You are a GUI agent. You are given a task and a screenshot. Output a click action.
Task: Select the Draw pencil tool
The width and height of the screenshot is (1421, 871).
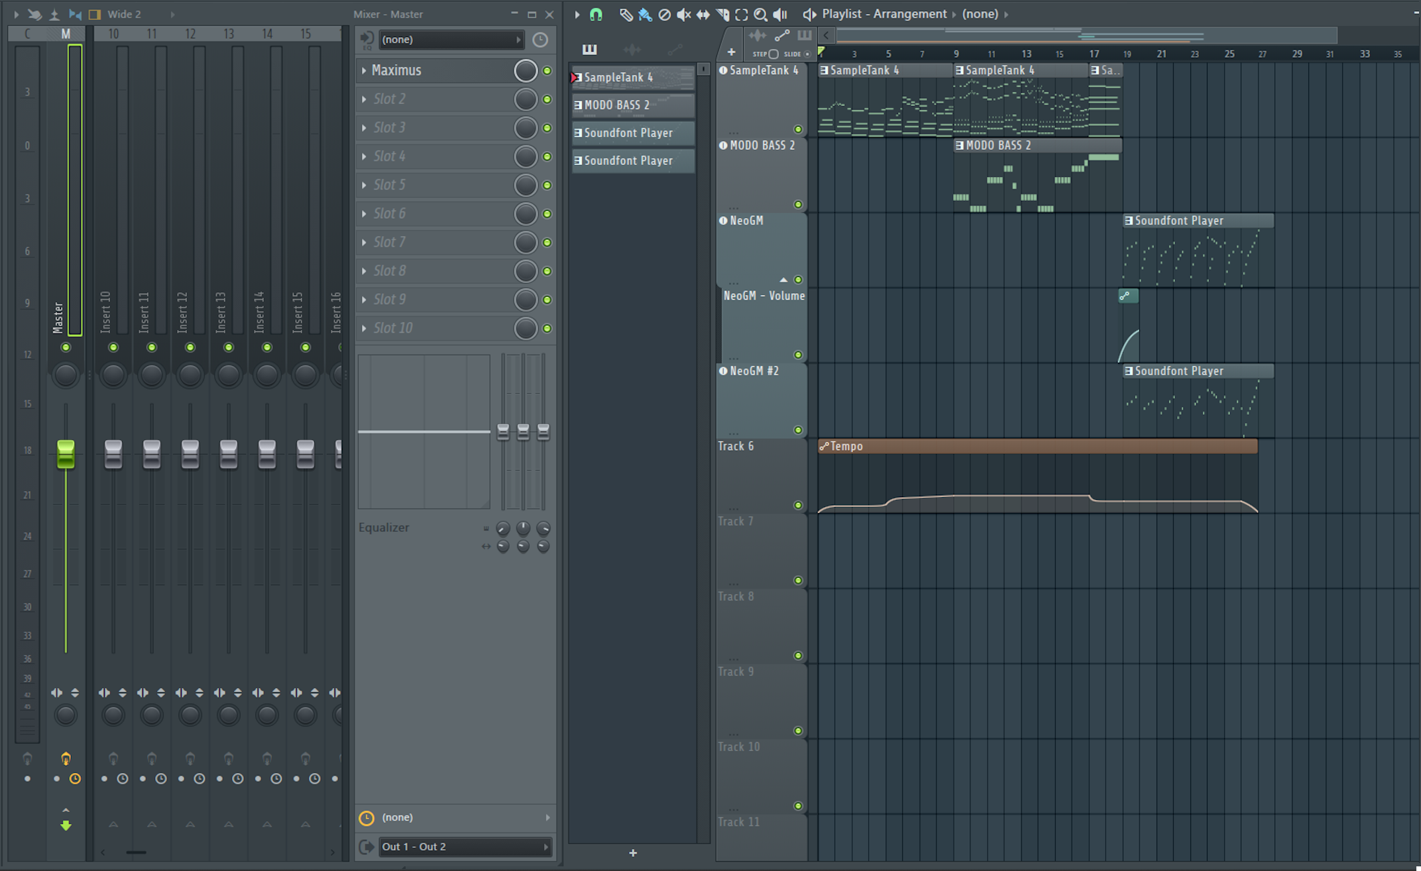pyautogui.click(x=626, y=14)
